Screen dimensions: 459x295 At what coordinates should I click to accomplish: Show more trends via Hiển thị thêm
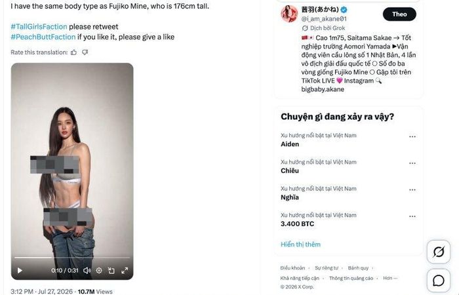click(x=300, y=245)
